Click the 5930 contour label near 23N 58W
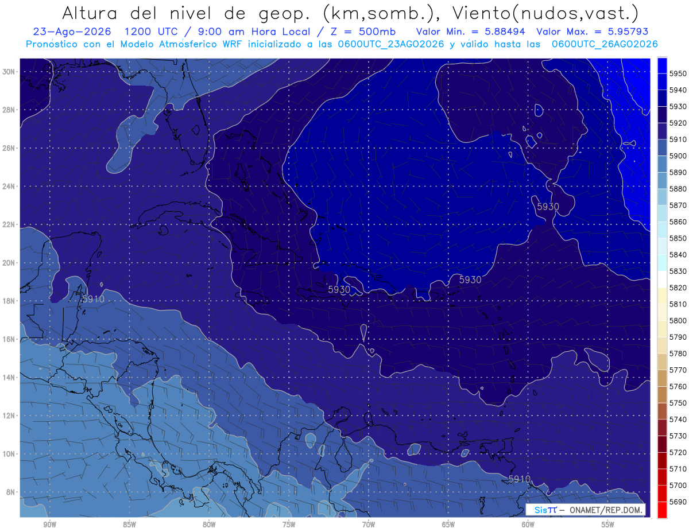This screenshot has width=689, height=532. pyautogui.click(x=548, y=207)
